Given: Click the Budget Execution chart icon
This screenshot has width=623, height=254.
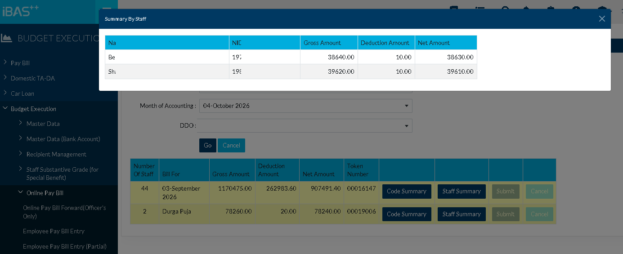Looking at the screenshot, I should (x=6, y=38).
